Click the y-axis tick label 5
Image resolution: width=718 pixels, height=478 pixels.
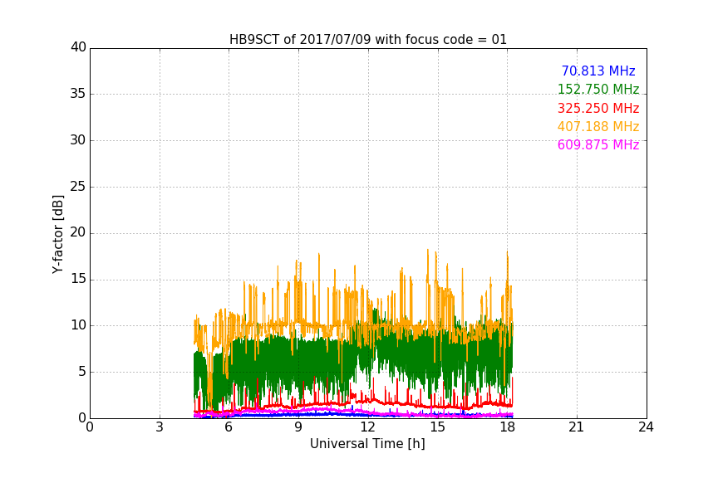[82, 372]
